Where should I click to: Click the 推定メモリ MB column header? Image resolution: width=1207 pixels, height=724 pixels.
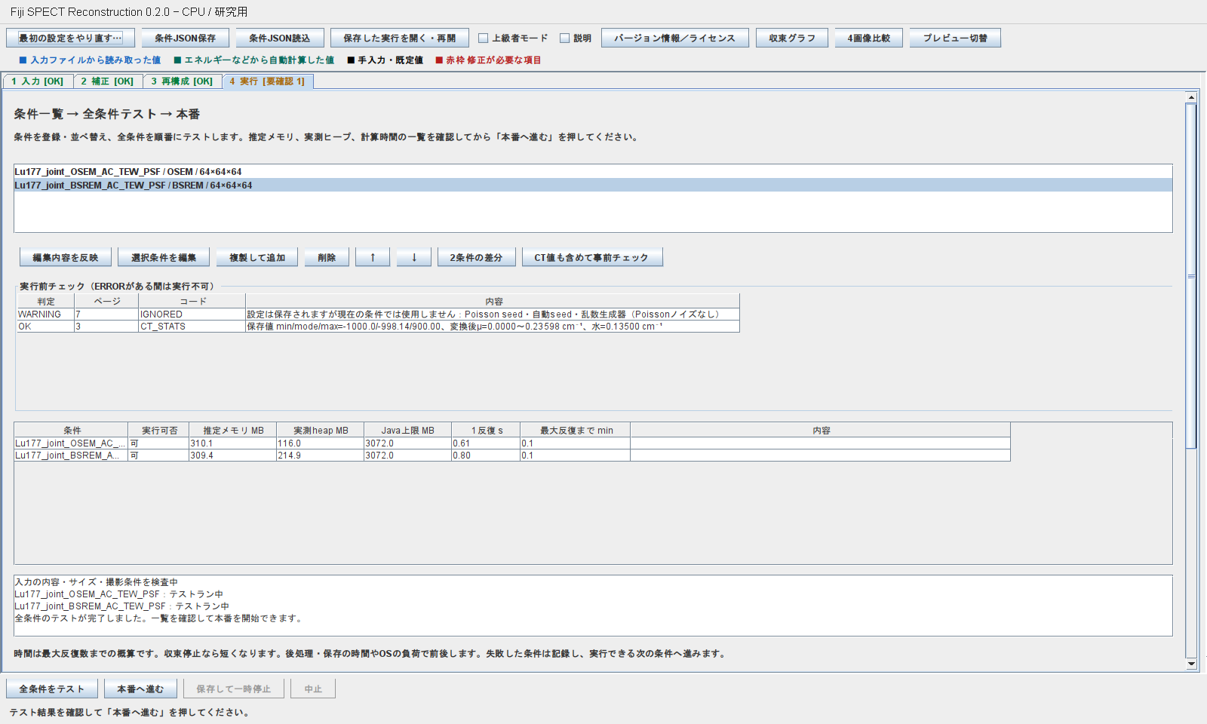click(x=233, y=431)
